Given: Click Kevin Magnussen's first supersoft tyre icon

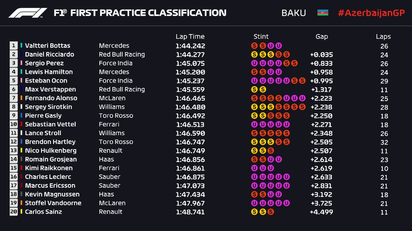Looking at the screenshot, I should coord(254,194).
